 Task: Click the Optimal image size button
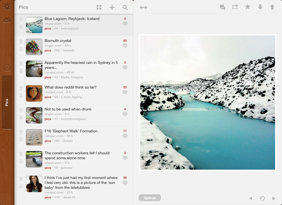click(150, 198)
